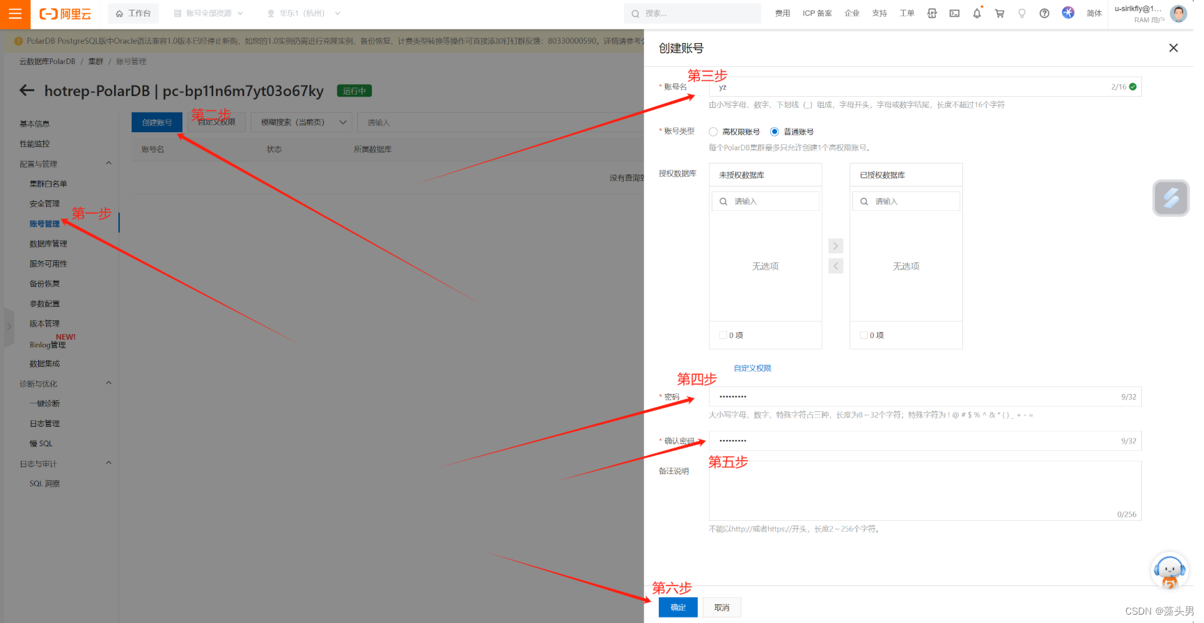Click the 云数据库PolarDB breadcrumb

pyautogui.click(x=47, y=61)
